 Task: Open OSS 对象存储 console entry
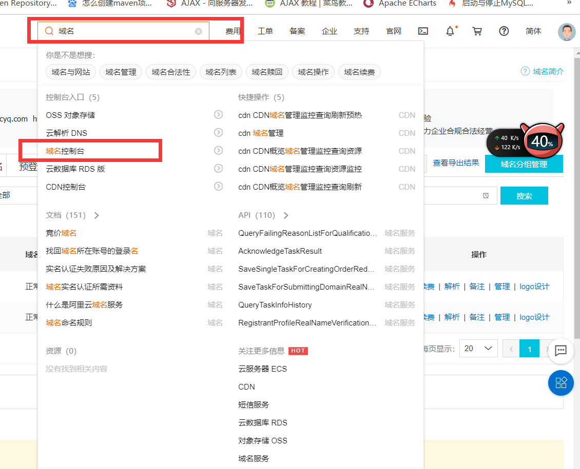tap(70, 115)
